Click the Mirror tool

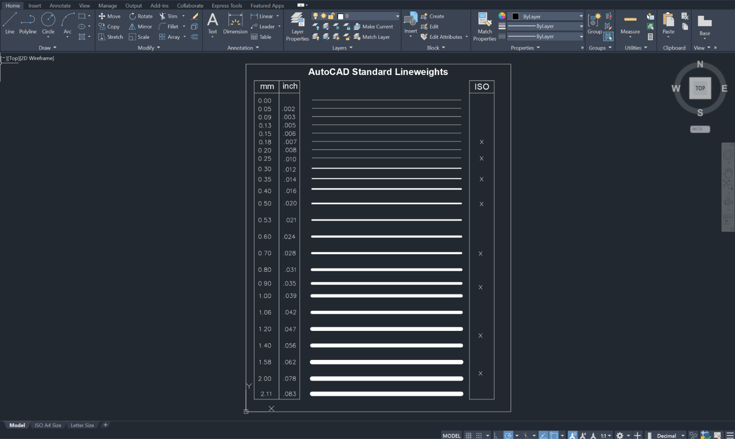coord(140,26)
